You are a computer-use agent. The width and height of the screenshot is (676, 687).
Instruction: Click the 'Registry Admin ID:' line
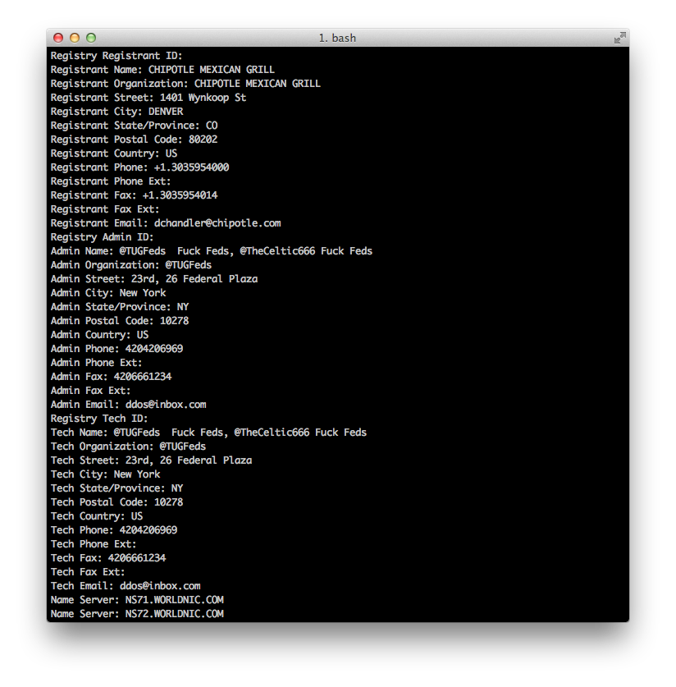coord(102,237)
